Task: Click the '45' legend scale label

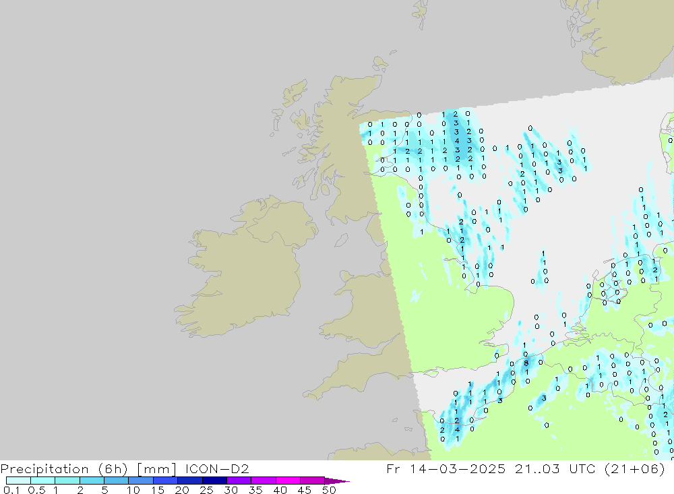Action: [x=305, y=490]
